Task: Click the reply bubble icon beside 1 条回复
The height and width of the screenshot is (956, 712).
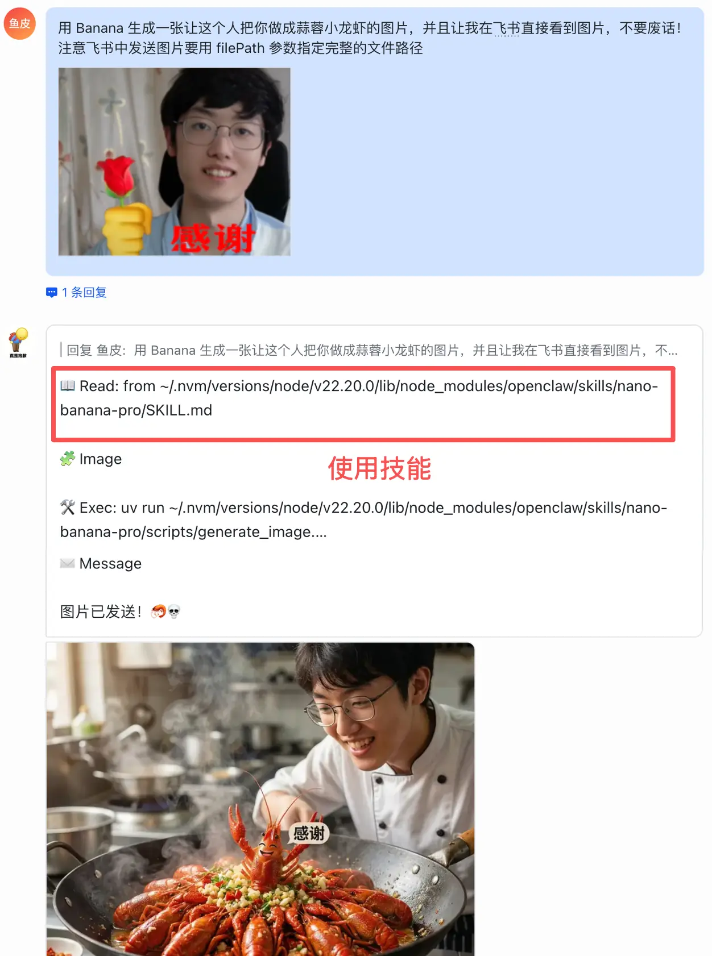Action: click(x=52, y=293)
